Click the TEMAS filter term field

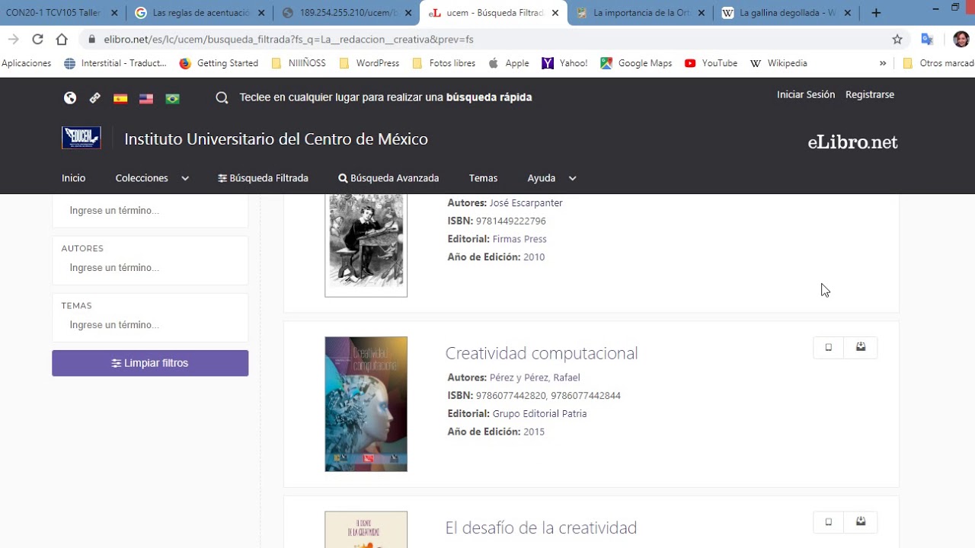coord(150,325)
